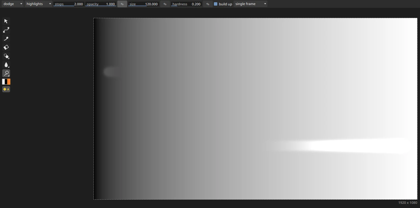This screenshot has height=208, width=420.
Task: Toggle the pressure icon after hardness
Action: click(208, 4)
